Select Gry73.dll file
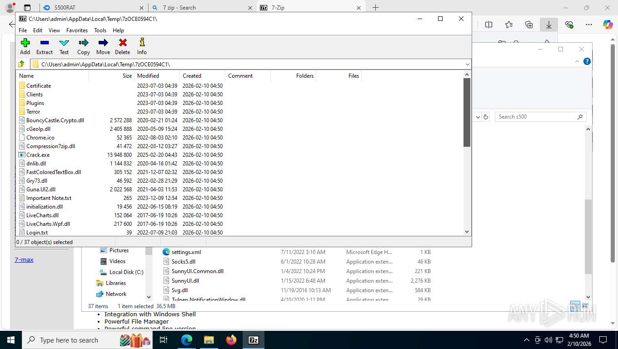 (x=36, y=181)
